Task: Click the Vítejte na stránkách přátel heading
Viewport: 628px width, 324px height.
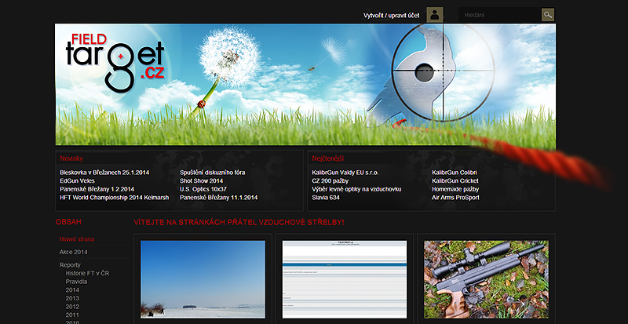Action: pyautogui.click(x=239, y=222)
